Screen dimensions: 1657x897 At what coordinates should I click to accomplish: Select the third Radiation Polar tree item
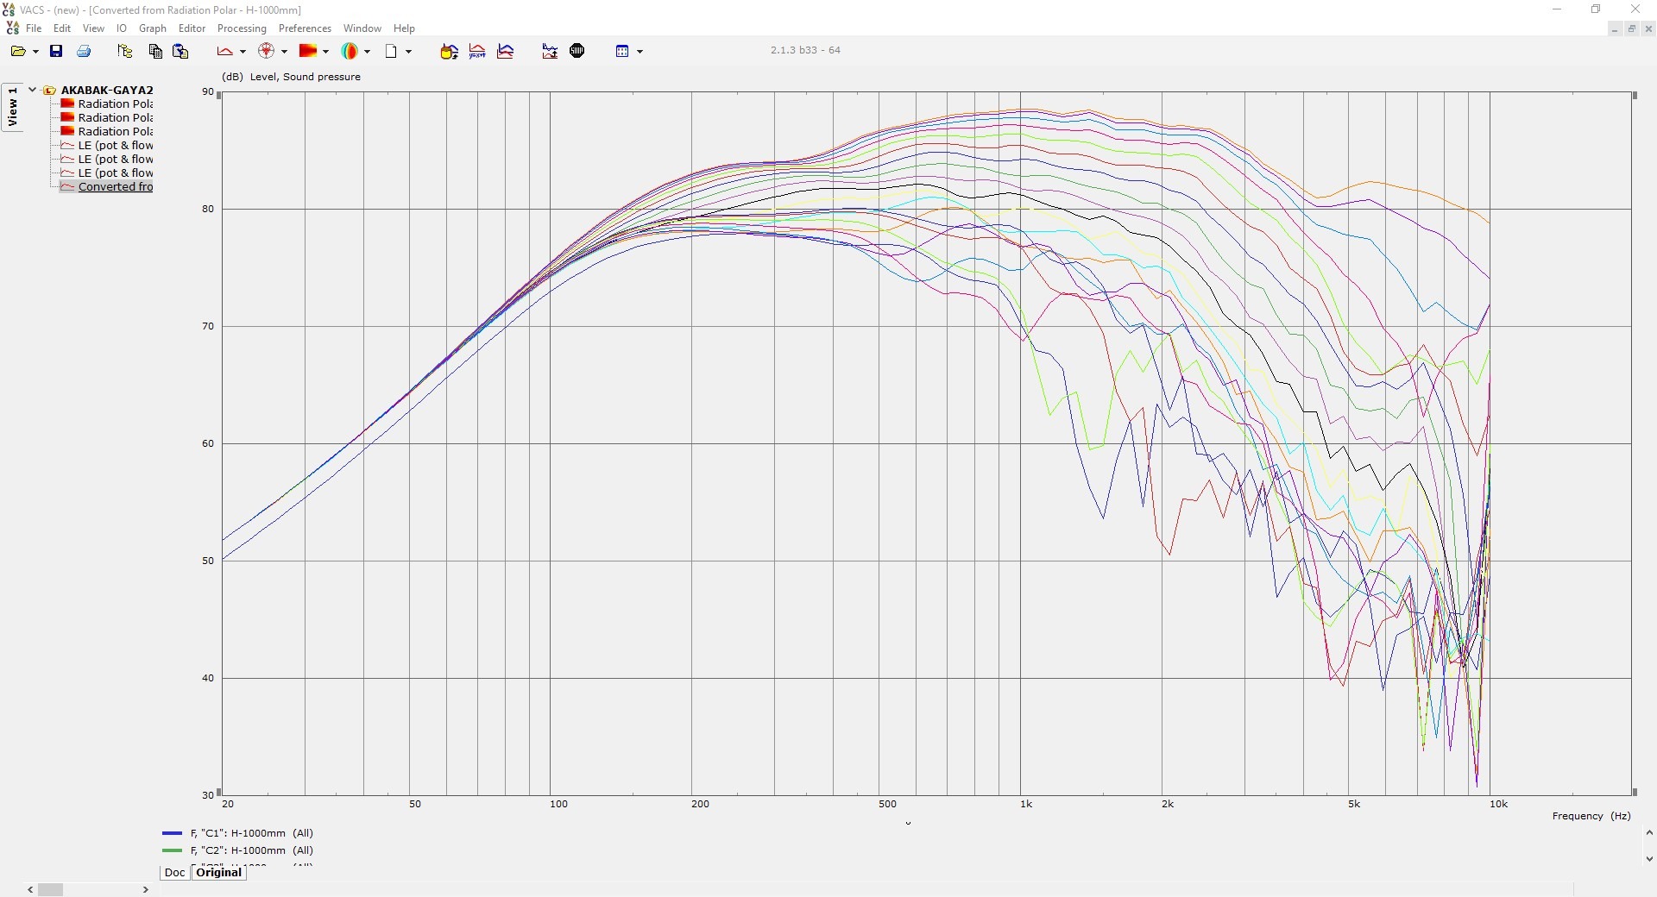click(116, 131)
